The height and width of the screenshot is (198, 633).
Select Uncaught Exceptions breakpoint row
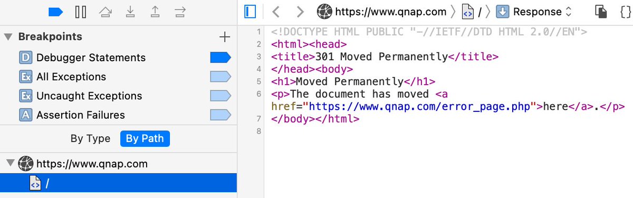pyautogui.click(x=118, y=96)
